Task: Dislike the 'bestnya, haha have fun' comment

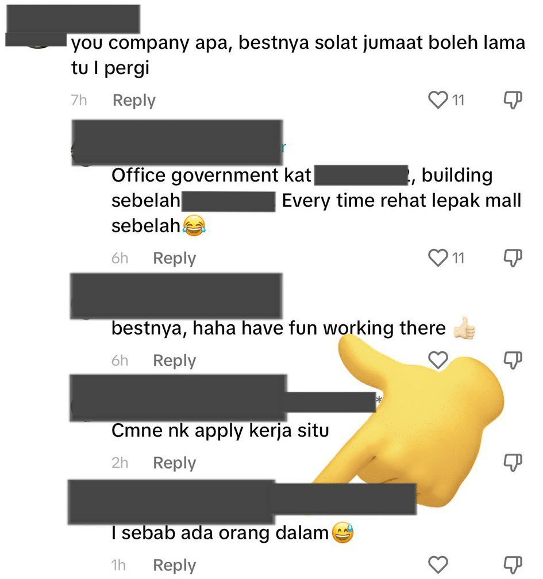Action: [513, 360]
